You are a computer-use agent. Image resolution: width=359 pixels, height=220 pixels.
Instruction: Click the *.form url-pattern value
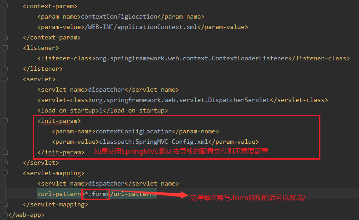pyautogui.click(x=95, y=194)
